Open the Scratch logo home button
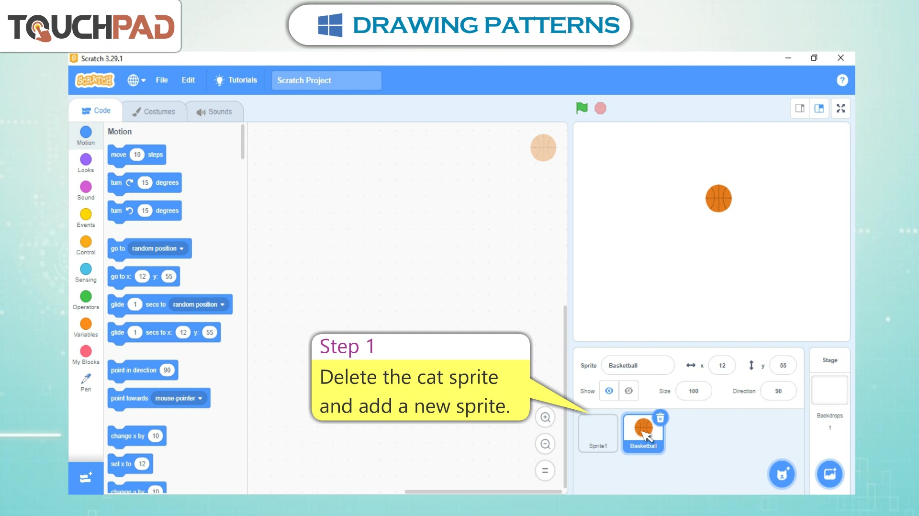The width and height of the screenshot is (919, 516). pos(95,80)
